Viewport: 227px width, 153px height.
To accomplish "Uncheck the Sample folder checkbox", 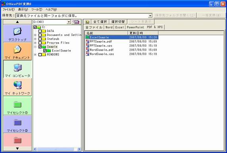I will (40, 47).
